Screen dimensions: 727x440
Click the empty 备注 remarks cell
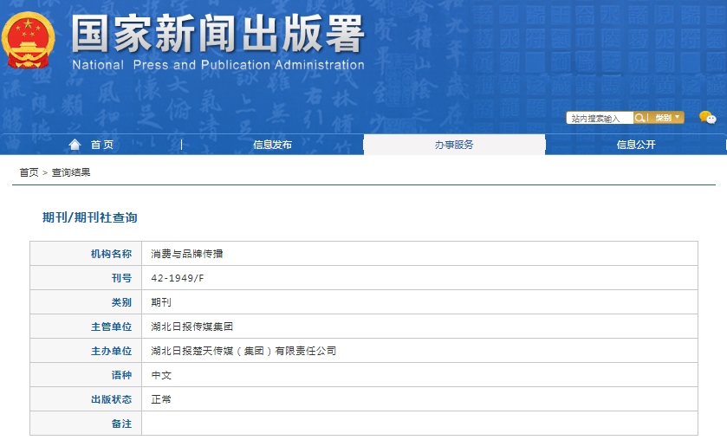pyautogui.click(x=419, y=424)
